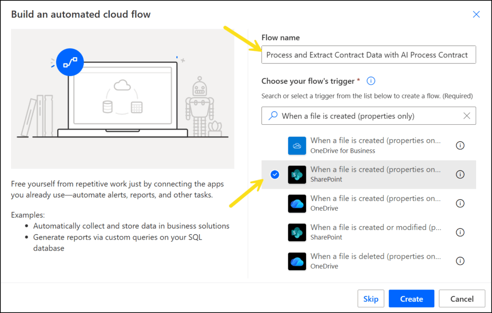The height and width of the screenshot is (313, 492).
Task: Click the Skip button
Action: tap(370, 299)
